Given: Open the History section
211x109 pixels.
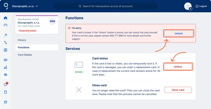Looking at the screenshot, I should point(22,40).
